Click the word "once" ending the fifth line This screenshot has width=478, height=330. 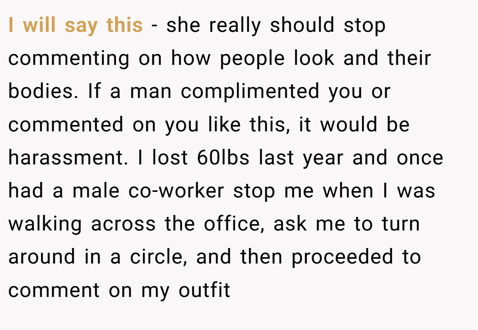(420, 158)
